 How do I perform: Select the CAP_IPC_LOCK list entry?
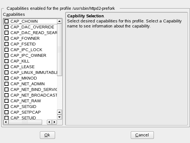[x=26, y=50]
